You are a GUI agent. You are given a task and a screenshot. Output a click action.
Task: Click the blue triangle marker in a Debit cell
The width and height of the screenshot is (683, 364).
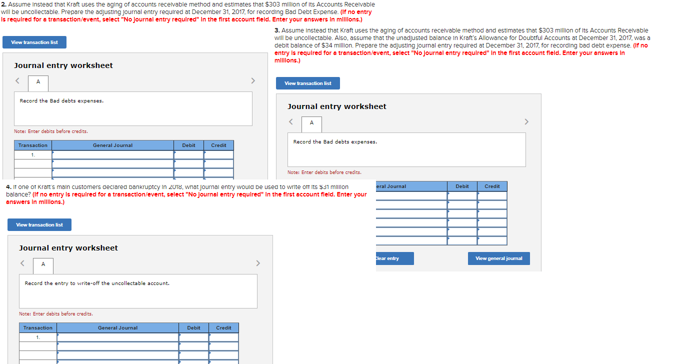176,153
